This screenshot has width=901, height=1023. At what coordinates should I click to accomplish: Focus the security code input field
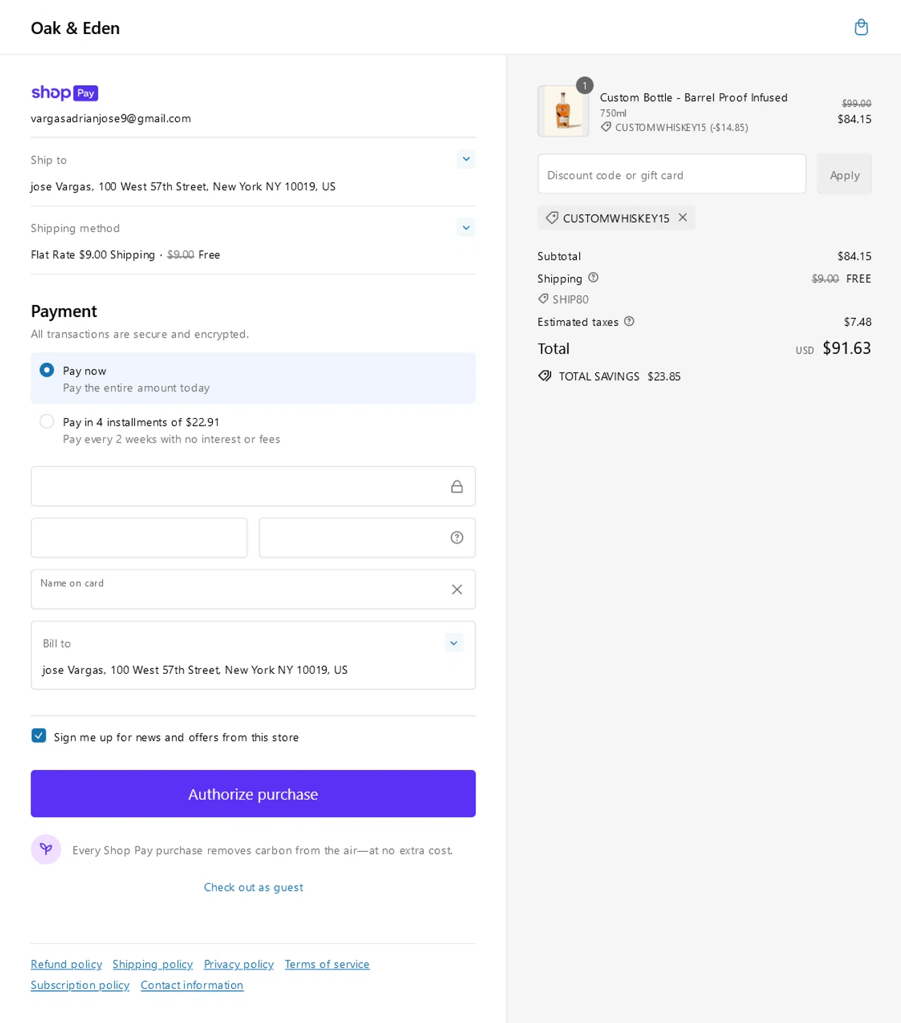pyautogui.click(x=367, y=537)
